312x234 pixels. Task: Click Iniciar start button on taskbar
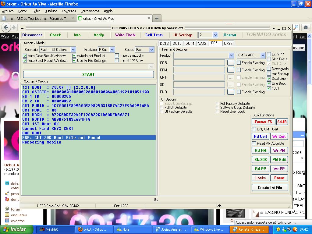(x=16, y=229)
